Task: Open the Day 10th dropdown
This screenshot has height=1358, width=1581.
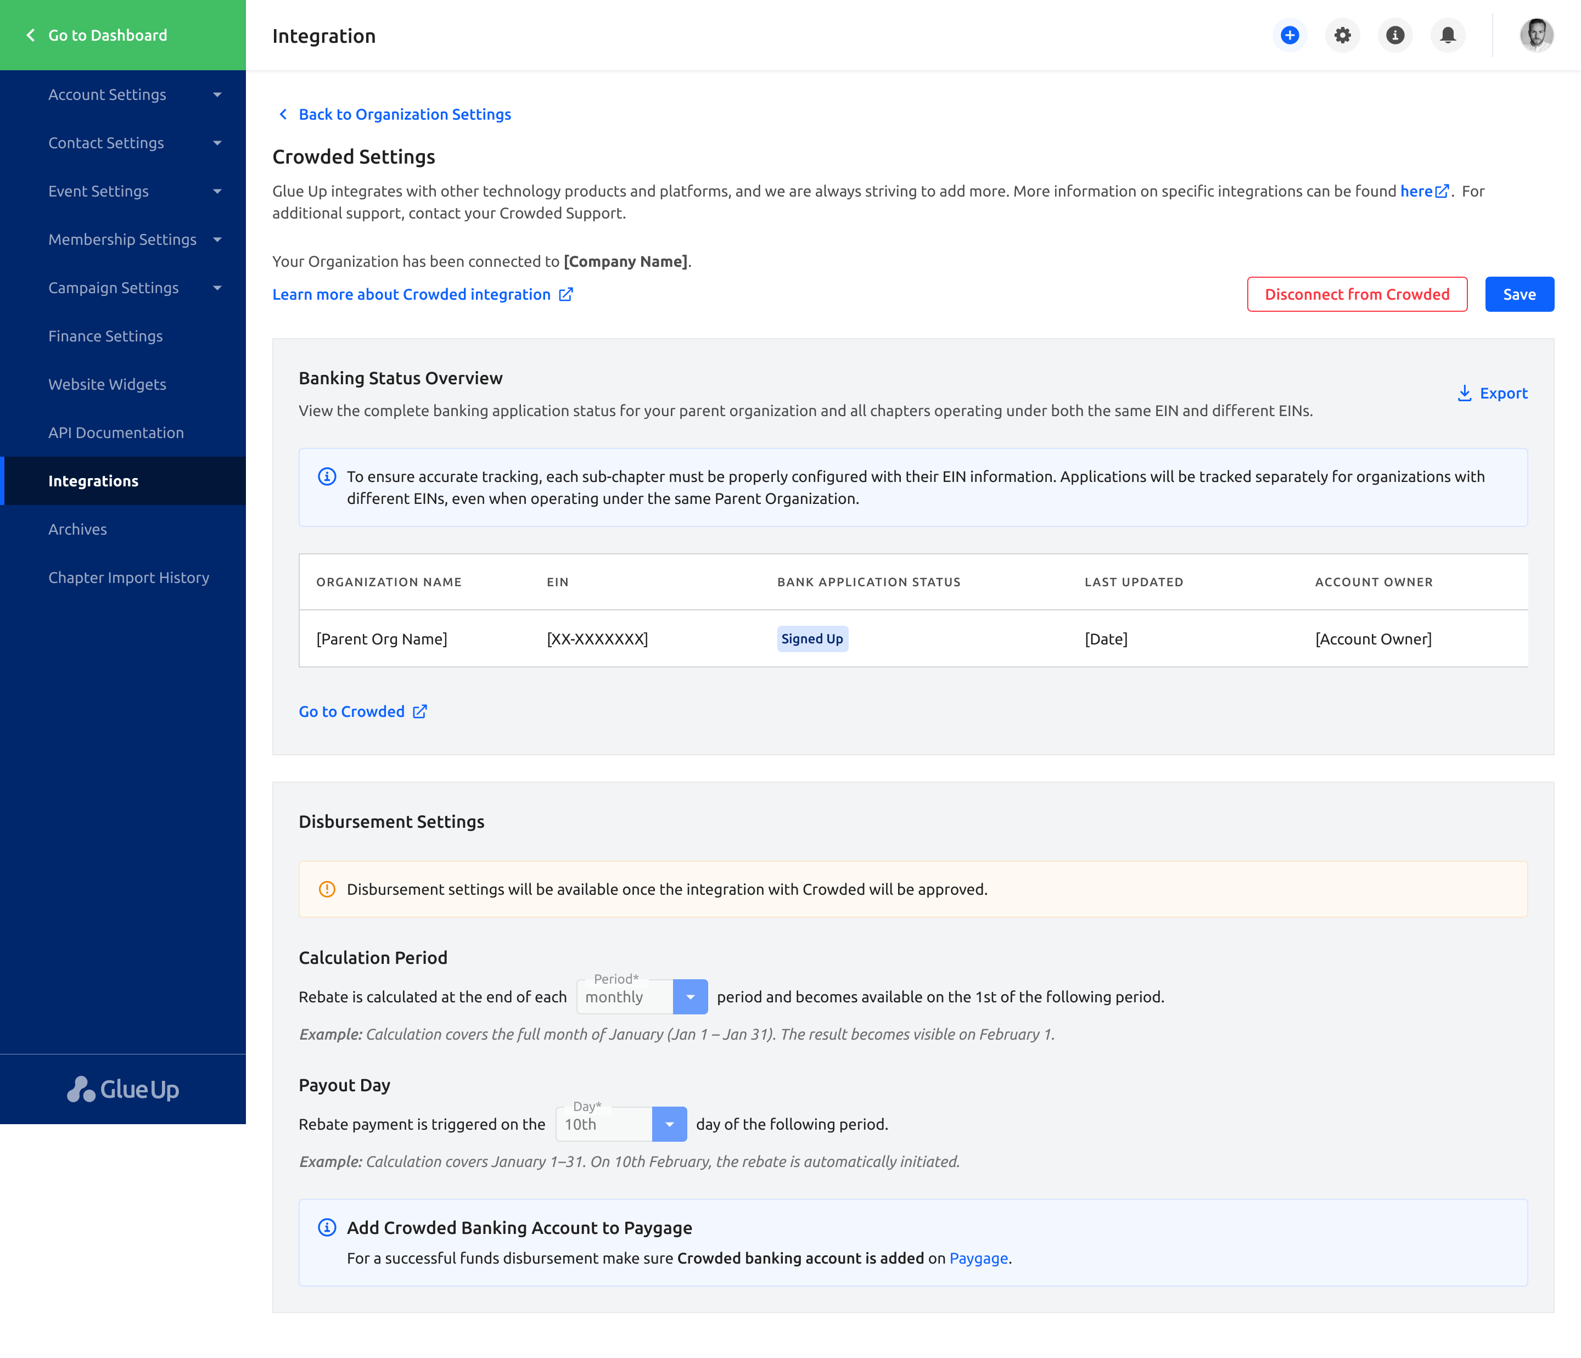Action: tap(621, 1124)
